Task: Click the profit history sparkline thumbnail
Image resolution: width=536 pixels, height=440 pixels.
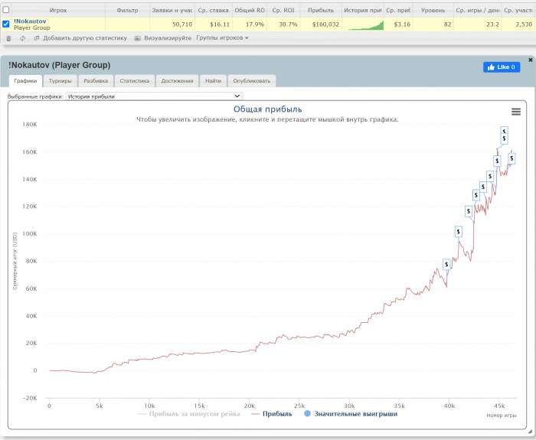Action: [363, 24]
